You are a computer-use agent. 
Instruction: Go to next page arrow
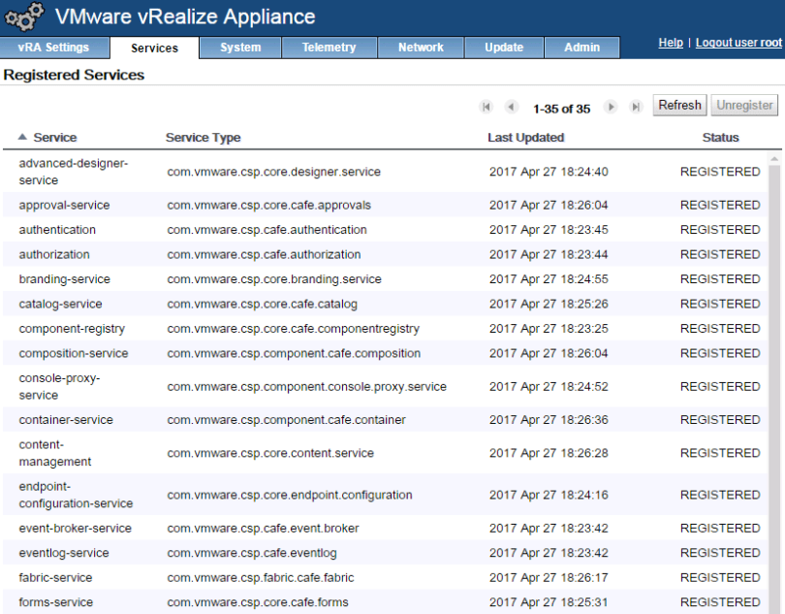point(611,108)
